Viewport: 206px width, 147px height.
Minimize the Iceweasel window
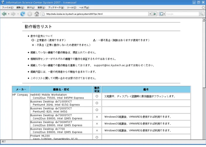tap(194, 2)
